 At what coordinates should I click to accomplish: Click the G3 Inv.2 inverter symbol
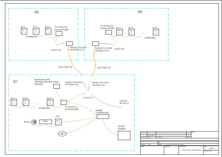132,32
